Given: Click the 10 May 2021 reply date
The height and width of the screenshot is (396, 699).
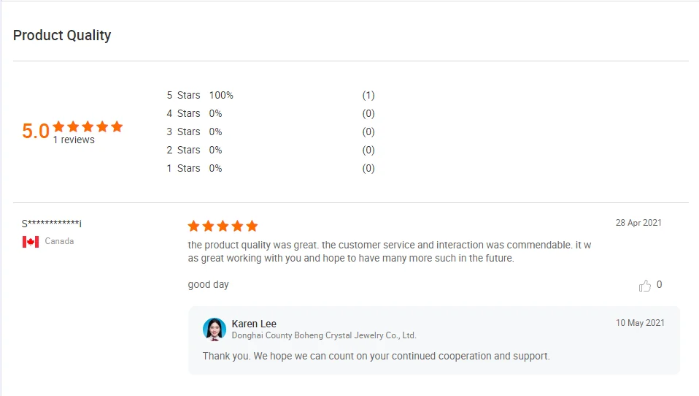Looking at the screenshot, I should (x=640, y=323).
